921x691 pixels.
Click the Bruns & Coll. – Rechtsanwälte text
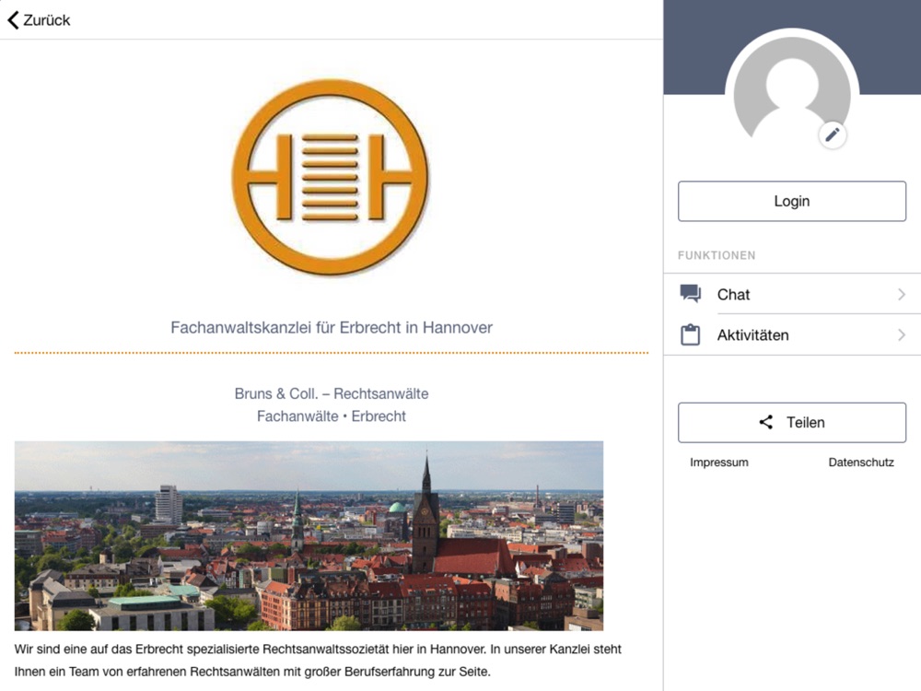(332, 393)
